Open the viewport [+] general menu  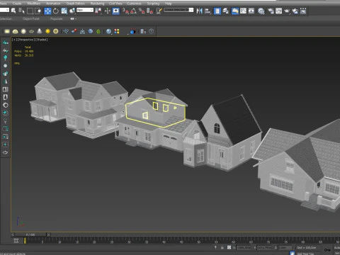click(14, 40)
